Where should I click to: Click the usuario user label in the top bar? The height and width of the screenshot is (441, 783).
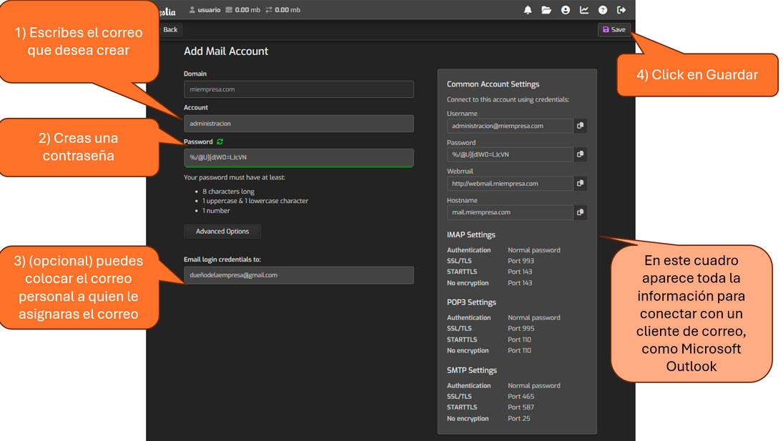pos(205,10)
